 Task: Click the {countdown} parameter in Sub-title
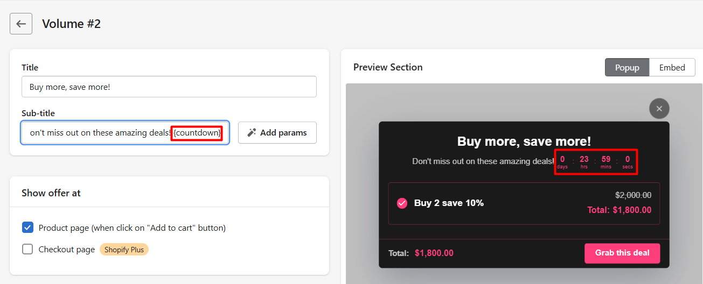(197, 132)
